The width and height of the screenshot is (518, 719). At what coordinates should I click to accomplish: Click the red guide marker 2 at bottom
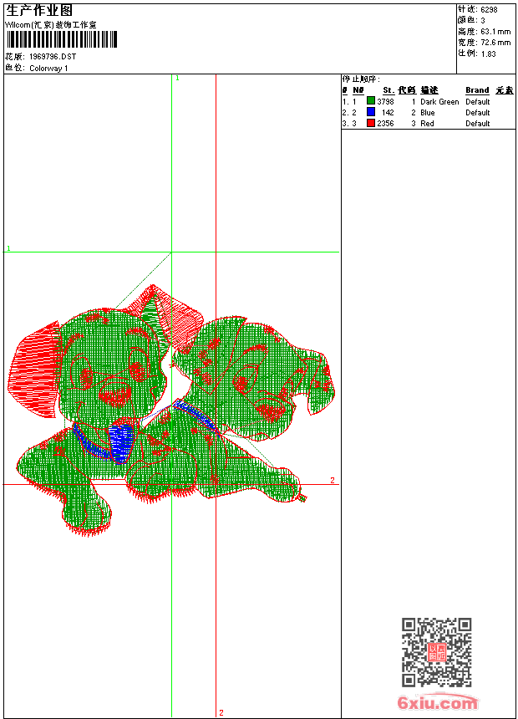(221, 712)
